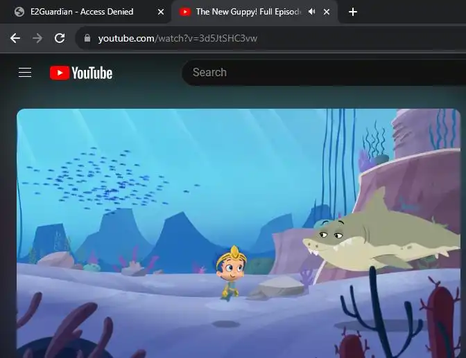466x358 pixels.
Task: Go back to the previous page
Action: (15, 38)
